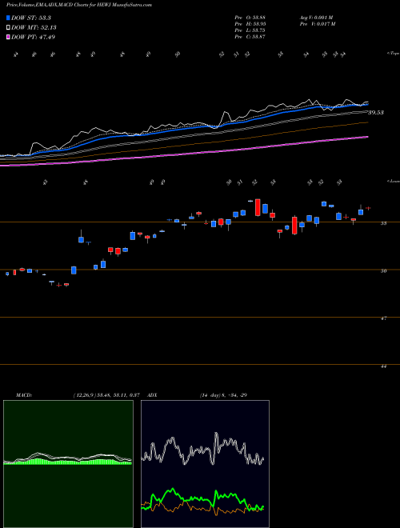
Task: Select the 'DOW PT: 47.49' legend text
Action: pyautogui.click(x=33, y=37)
